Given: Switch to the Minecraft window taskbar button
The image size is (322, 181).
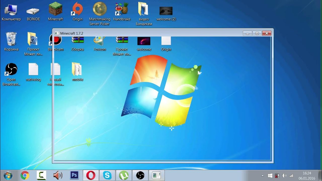Looking at the screenshot, I should click(x=156, y=175).
